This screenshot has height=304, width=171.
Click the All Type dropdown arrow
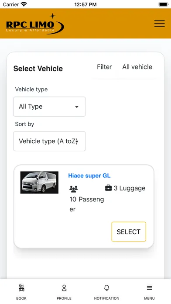coord(77,107)
